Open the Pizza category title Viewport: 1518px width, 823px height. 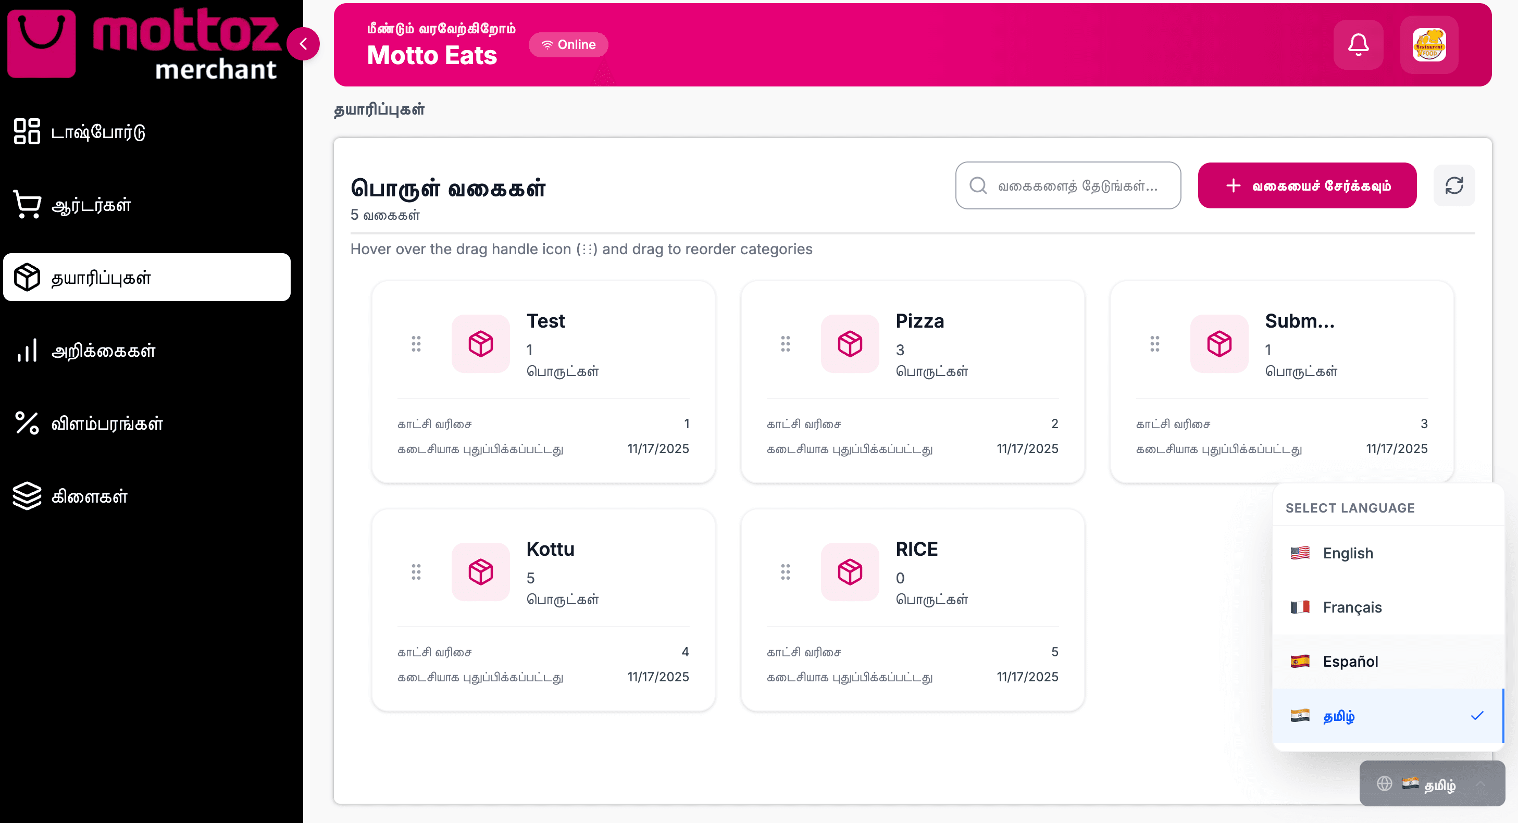(x=920, y=321)
